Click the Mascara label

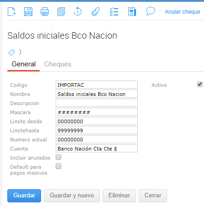21,112
